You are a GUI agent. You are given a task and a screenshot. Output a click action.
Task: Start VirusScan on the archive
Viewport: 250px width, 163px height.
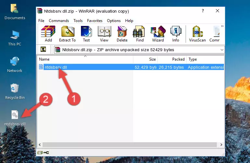[x=197, y=34]
